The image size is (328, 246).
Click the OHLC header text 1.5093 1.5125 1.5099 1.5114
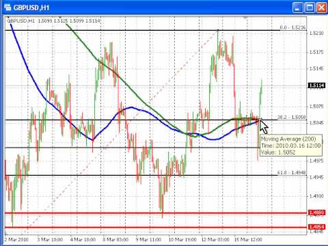[x=69, y=21]
